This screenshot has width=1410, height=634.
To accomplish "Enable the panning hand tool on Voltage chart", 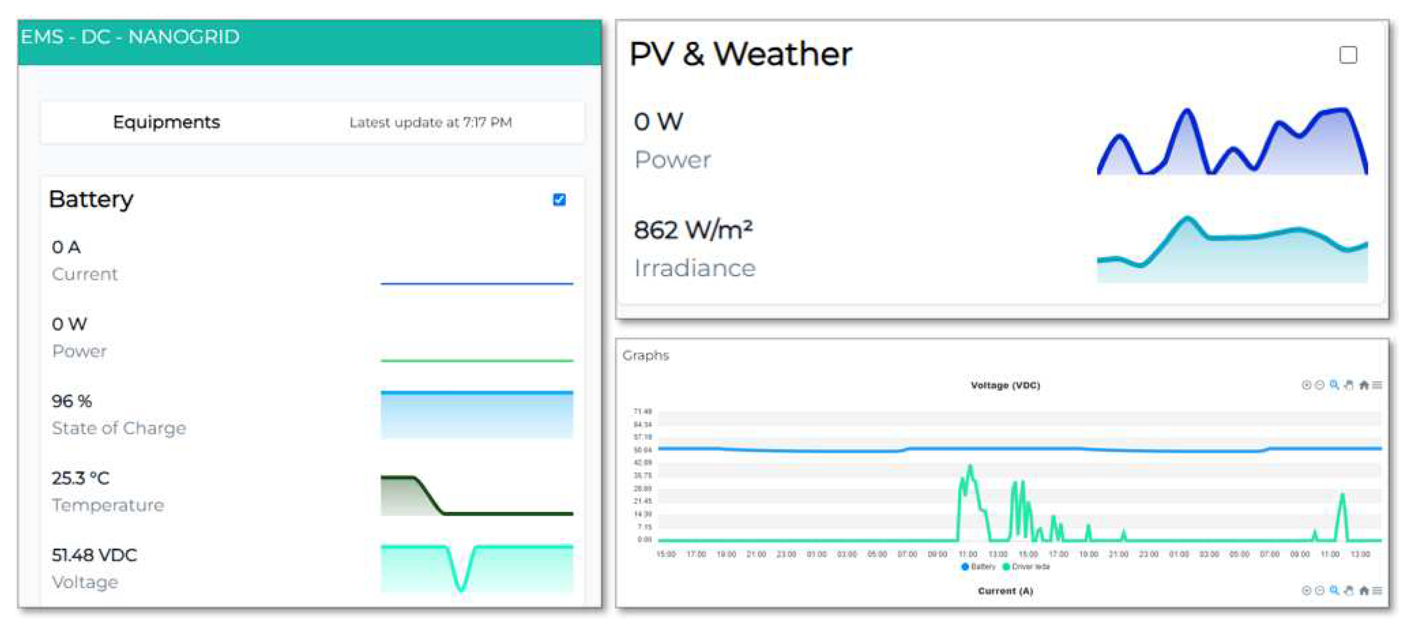I will click(1349, 385).
